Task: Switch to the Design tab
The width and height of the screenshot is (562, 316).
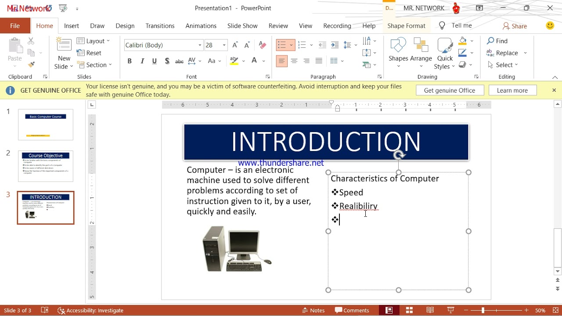Action: 125,26
